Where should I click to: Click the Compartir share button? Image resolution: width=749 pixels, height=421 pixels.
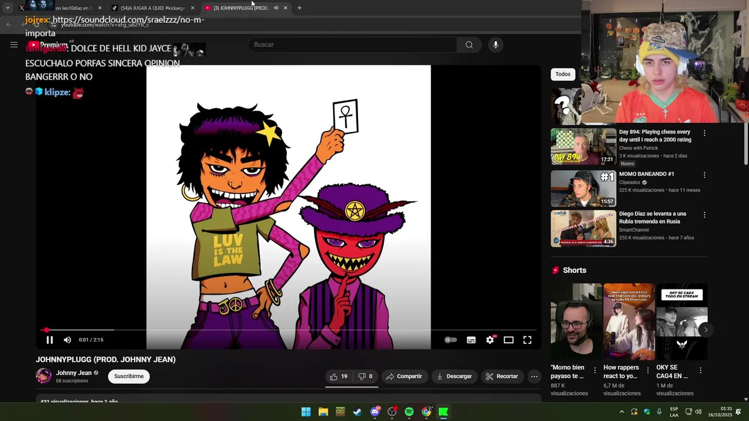coord(404,377)
